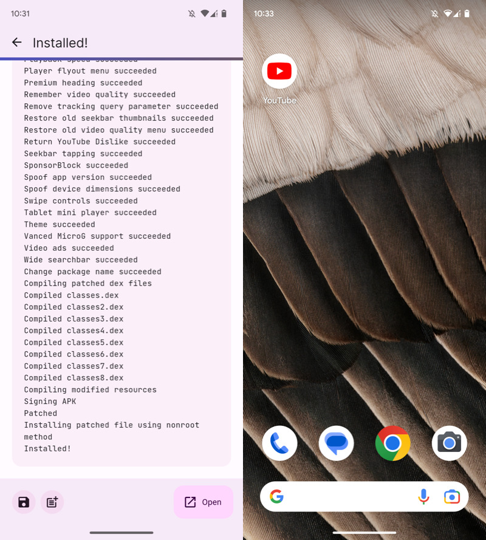Open the Camera app
This screenshot has width=486, height=540.
click(449, 443)
